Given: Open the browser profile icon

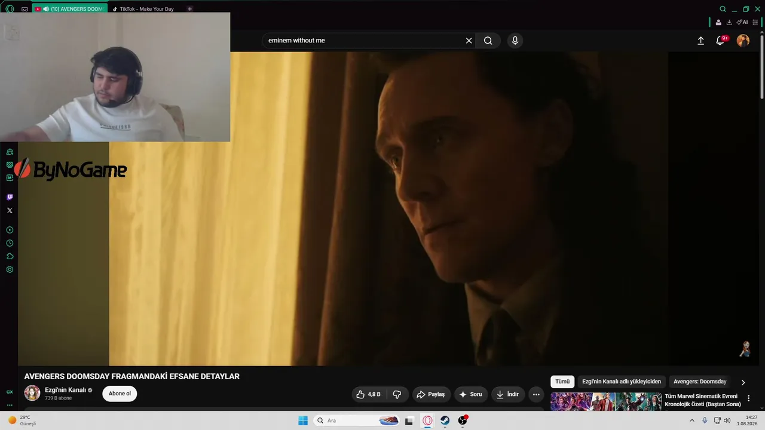Looking at the screenshot, I should point(718,22).
